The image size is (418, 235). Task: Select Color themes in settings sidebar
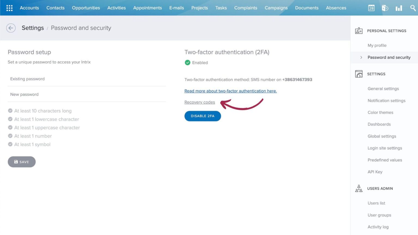(380, 112)
